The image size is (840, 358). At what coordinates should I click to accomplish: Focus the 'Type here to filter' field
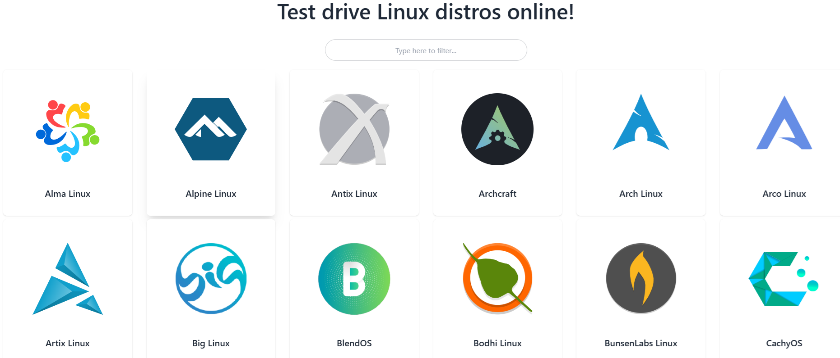point(426,50)
